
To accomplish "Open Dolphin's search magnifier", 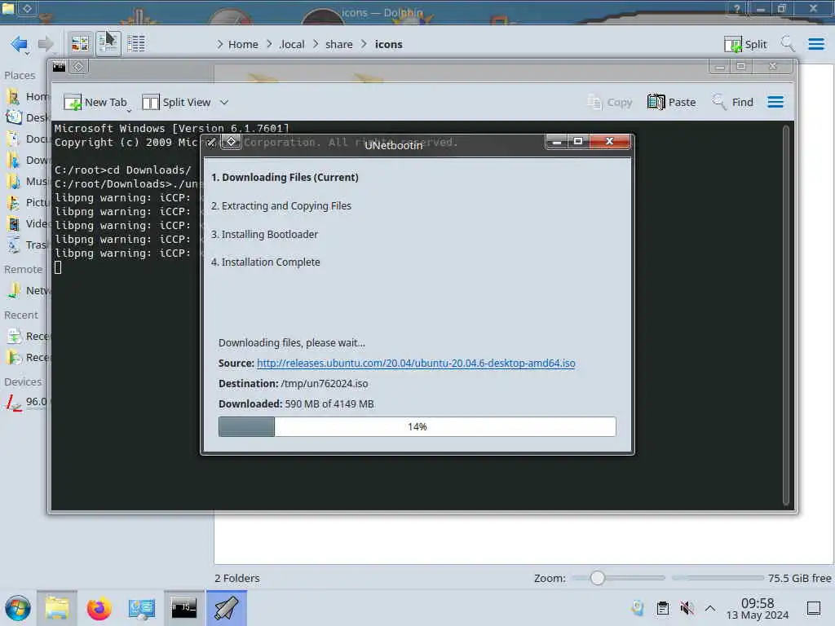I will 788,44.
